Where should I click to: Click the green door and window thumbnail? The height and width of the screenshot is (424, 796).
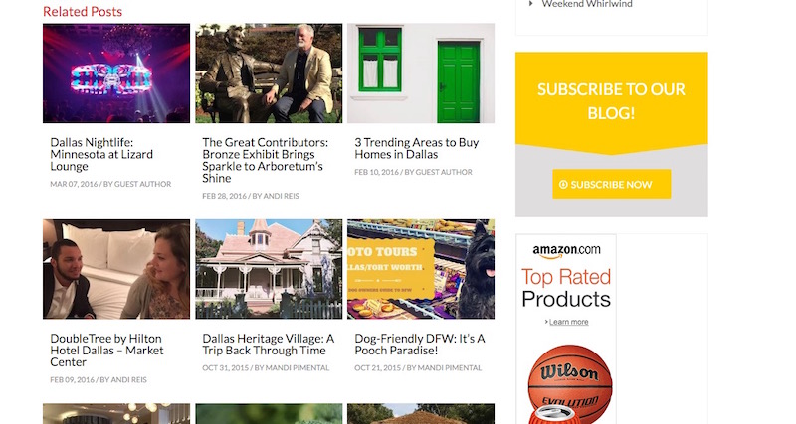[x=421, y=73]
